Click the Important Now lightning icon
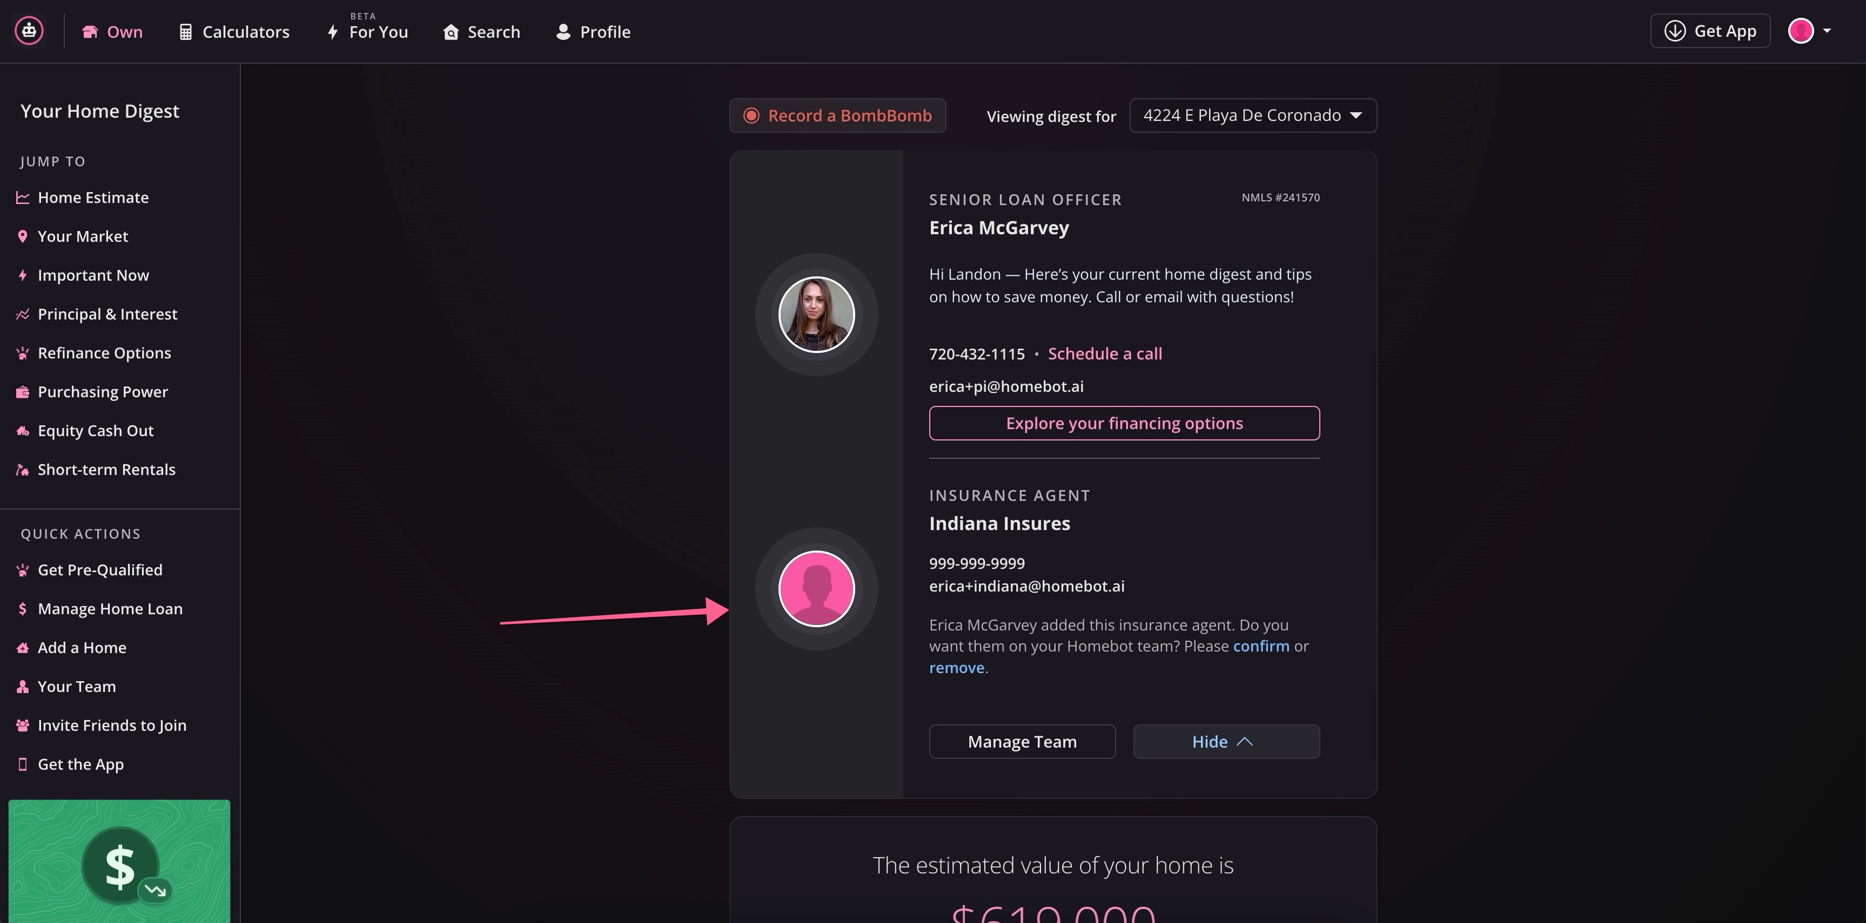Screen dimensions: 1866x923 point(23,275)
